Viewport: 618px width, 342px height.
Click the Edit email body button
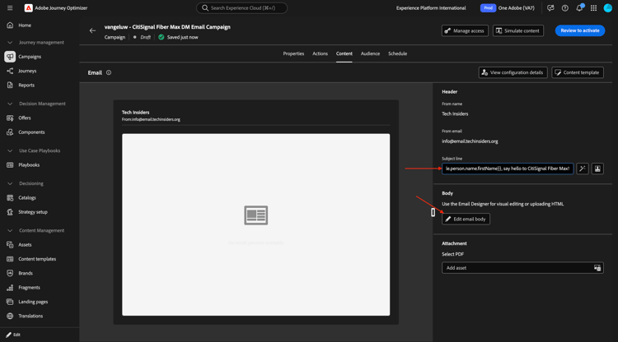click(x=466, y=219)
